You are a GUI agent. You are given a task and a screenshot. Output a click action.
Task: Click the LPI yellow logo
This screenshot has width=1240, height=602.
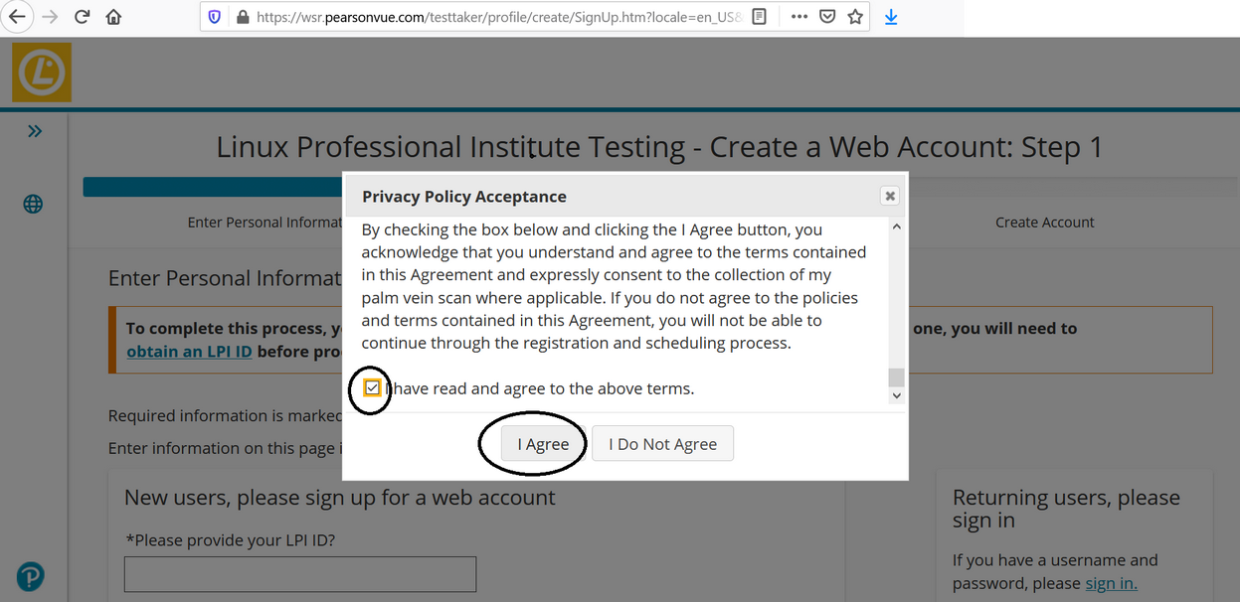pos(42,73)
